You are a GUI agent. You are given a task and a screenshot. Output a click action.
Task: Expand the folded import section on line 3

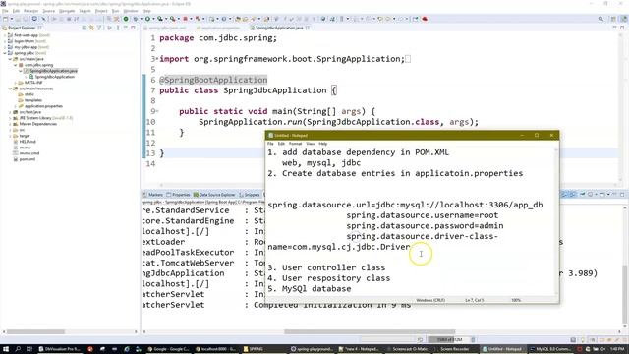[157, 59]
